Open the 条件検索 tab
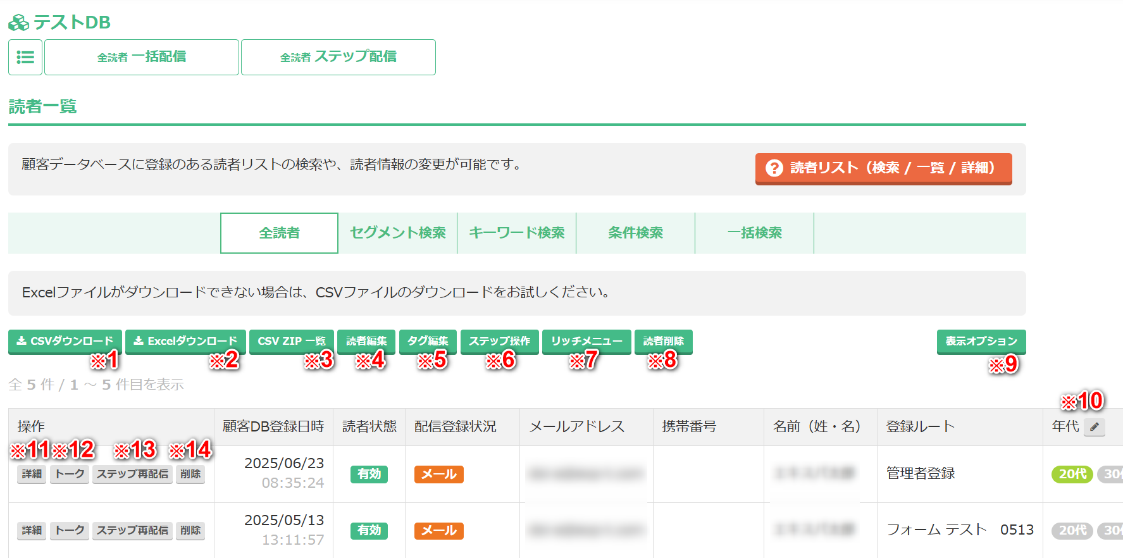1123x558 pixels. (635, 233)
